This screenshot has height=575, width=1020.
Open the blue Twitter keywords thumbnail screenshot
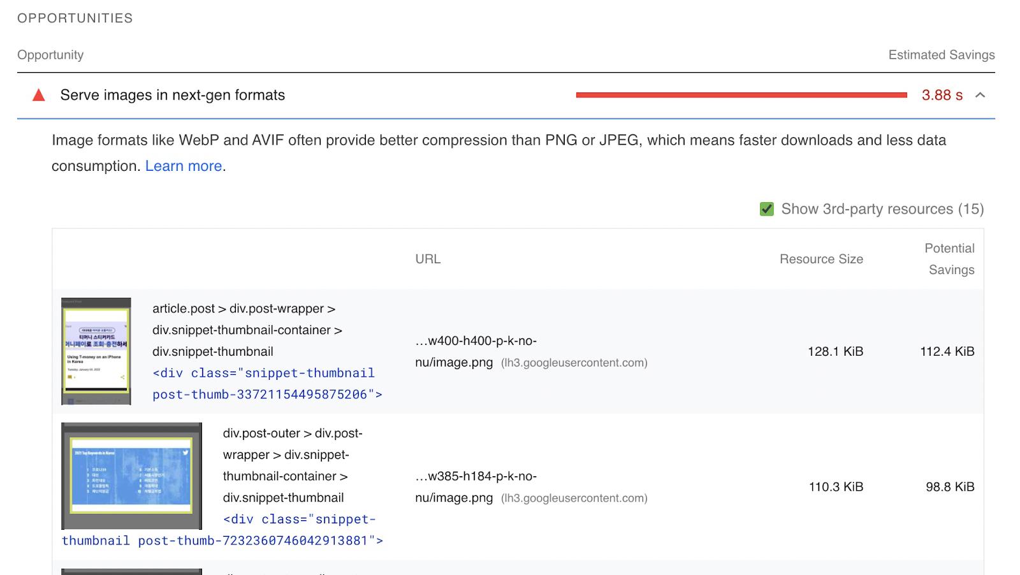click(x=131, y=476)
